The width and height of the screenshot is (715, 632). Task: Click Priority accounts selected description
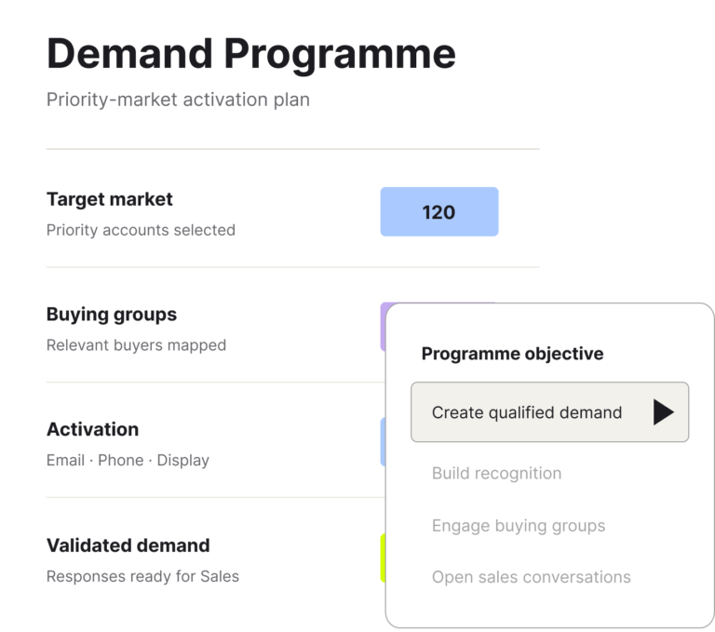[x=141, y=230]
